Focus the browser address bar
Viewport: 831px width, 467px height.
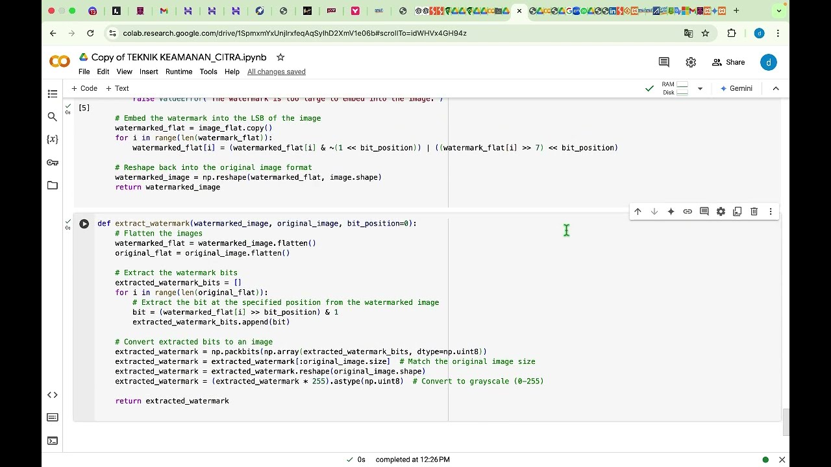(396, 33)
